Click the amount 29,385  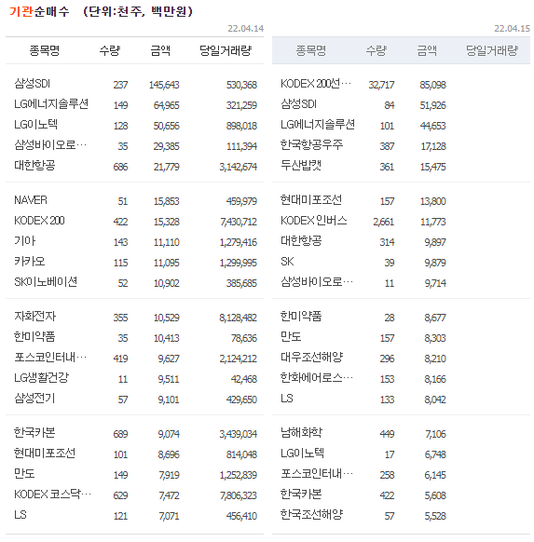pyautogui.click(x=167, y=146)
